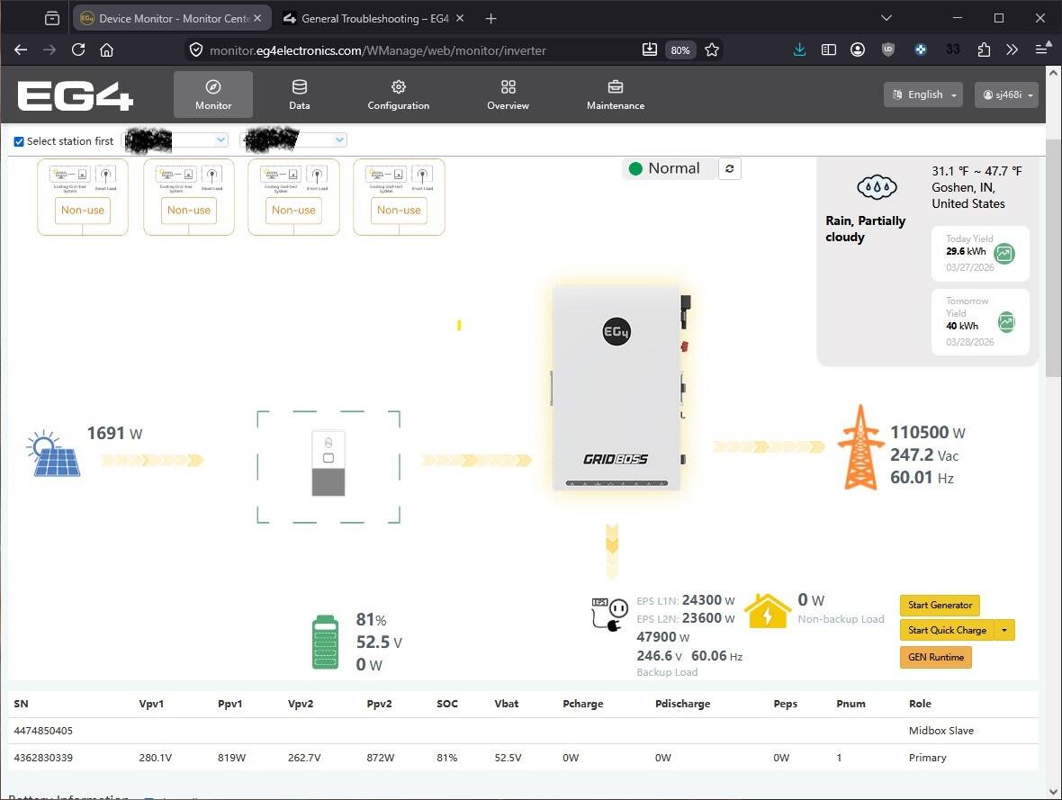Viewport: 1062px width, 800px height.
Task: Click the GEN Runtime button
Action: [935, 658]
